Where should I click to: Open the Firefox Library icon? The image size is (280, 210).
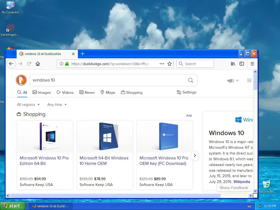[x=233, y=64]
